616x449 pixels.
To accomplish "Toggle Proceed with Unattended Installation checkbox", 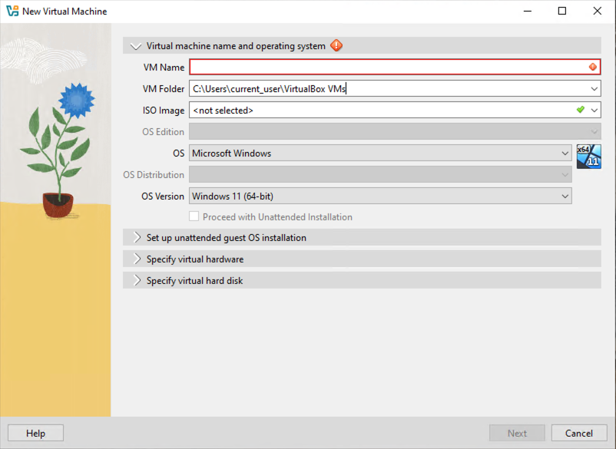I will pos(194,216).
